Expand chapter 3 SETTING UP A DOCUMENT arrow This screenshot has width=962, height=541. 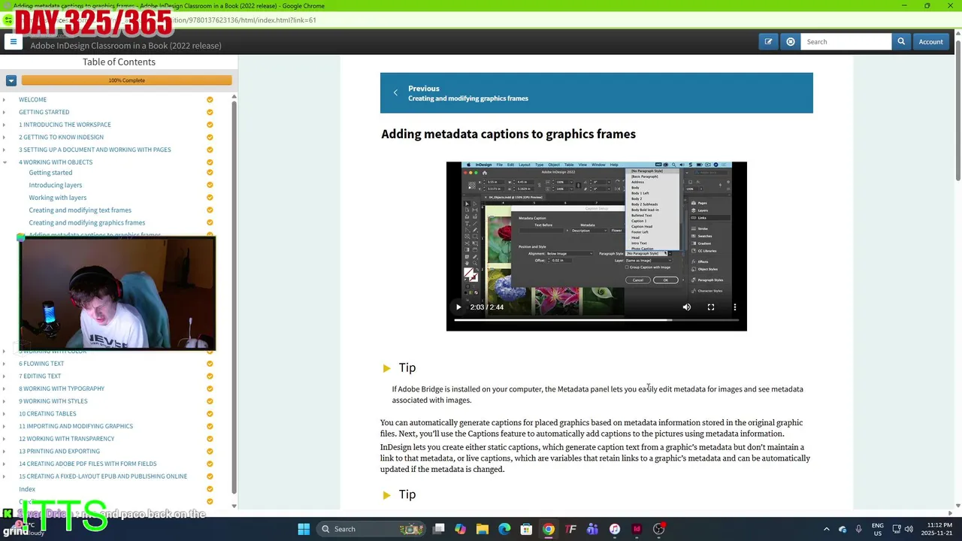[4, 150]
